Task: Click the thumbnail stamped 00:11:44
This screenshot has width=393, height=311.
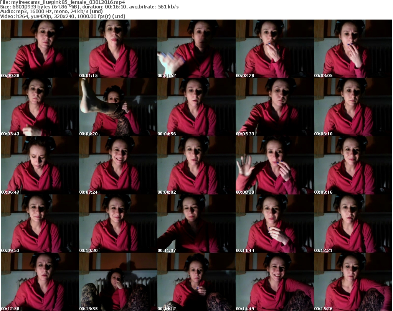Action: tap(275, 224)
